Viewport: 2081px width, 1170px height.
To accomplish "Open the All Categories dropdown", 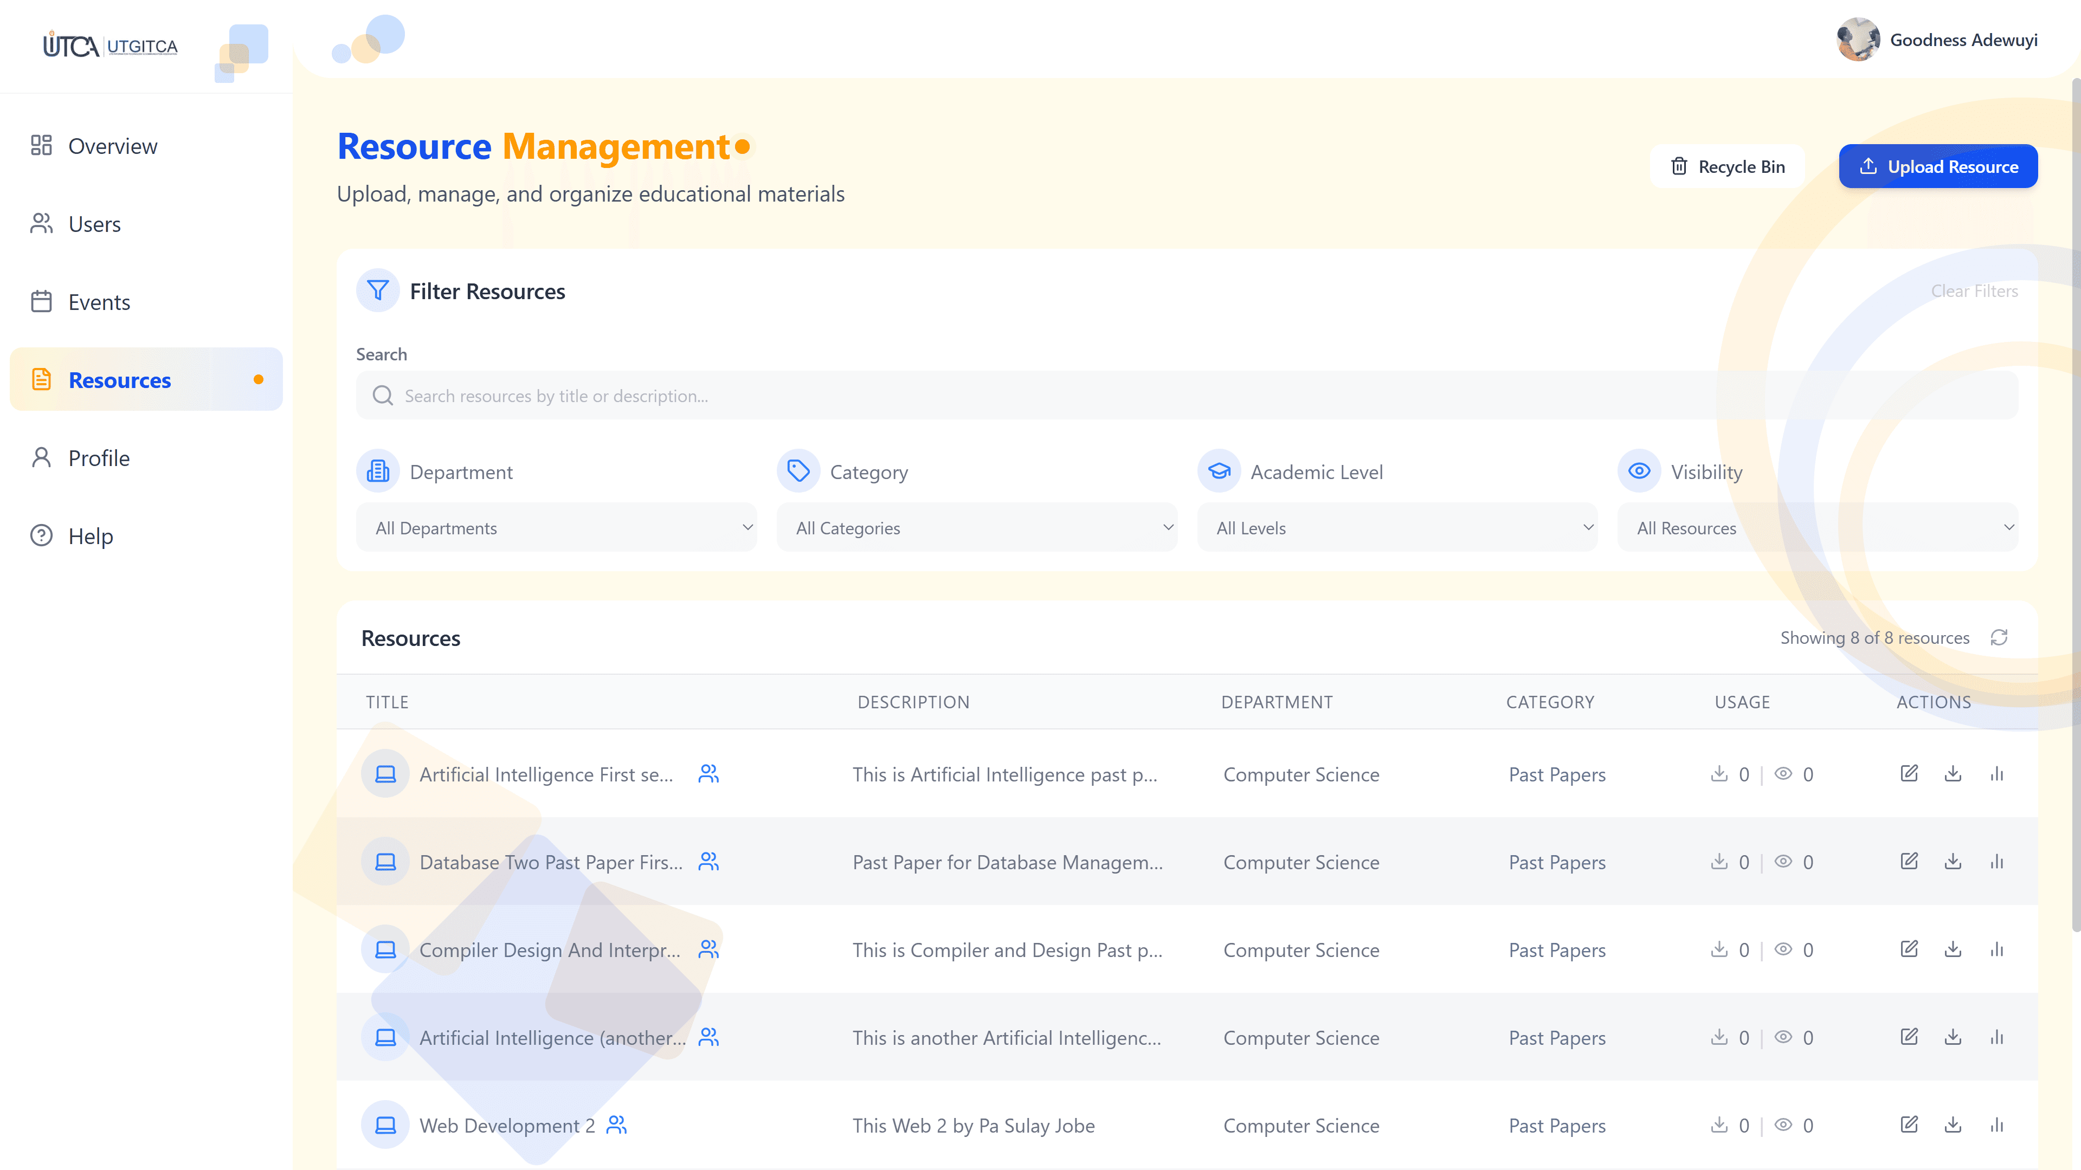I will pos(977,528).
